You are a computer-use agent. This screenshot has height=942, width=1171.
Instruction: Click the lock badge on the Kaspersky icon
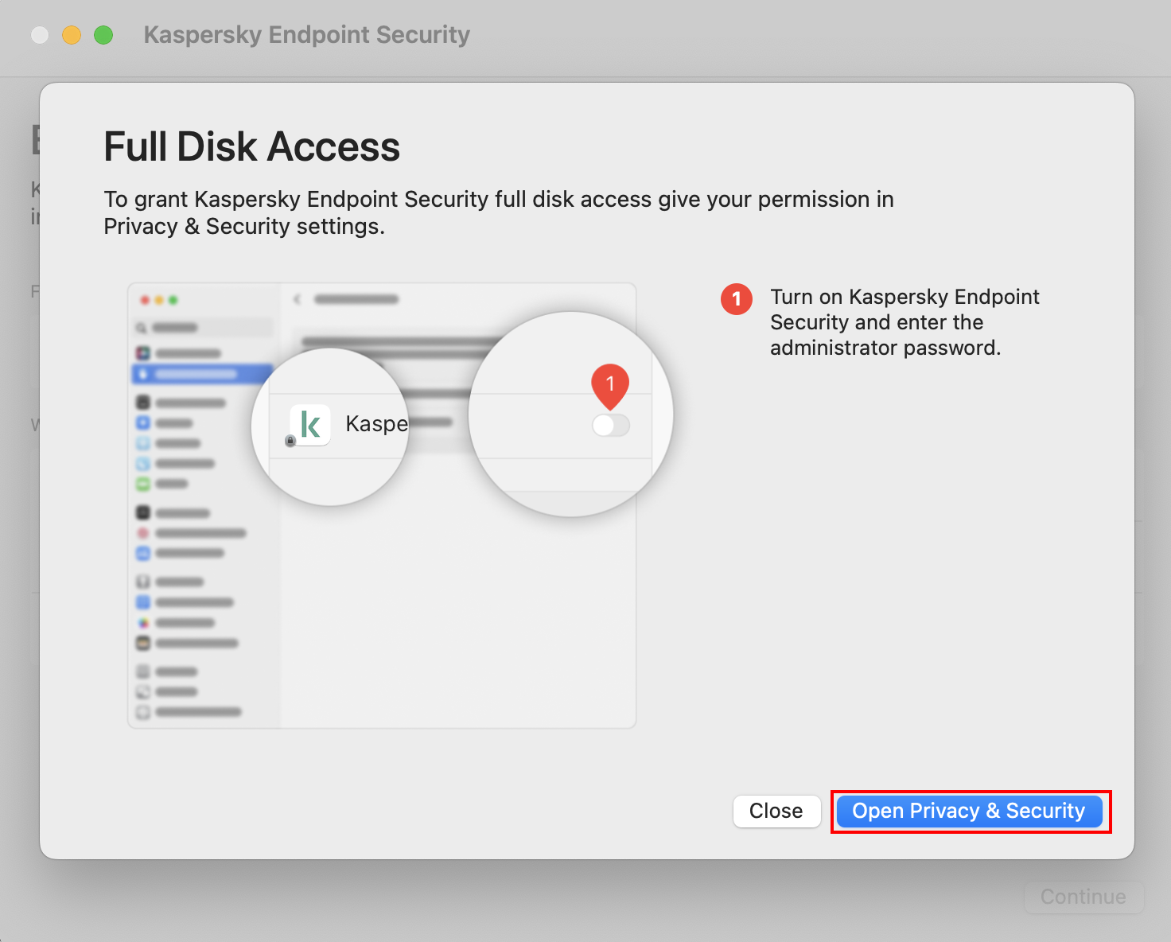(290, 441)
